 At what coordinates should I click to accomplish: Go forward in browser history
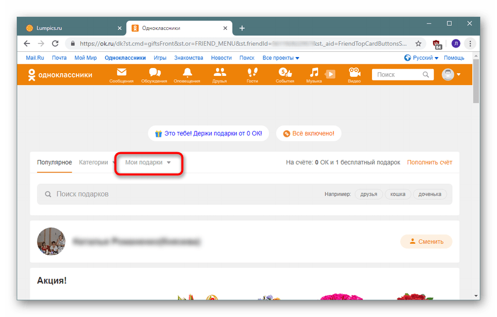[x=41, y=43]
